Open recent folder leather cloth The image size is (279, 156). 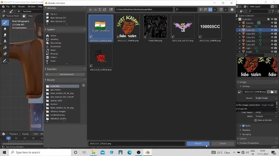point(56,101)
